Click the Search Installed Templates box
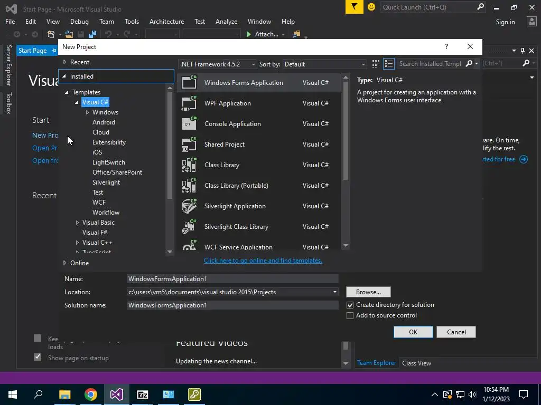Screen dimensions: 541x405 [x=430, y=64]
